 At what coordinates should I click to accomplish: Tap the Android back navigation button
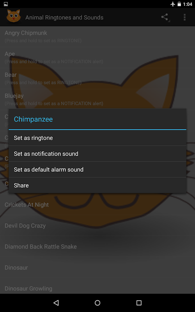pos(56,303)
